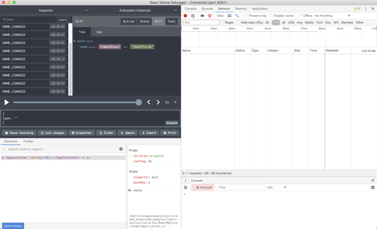Clear the network log with the block icon

(x=193, y=15)
